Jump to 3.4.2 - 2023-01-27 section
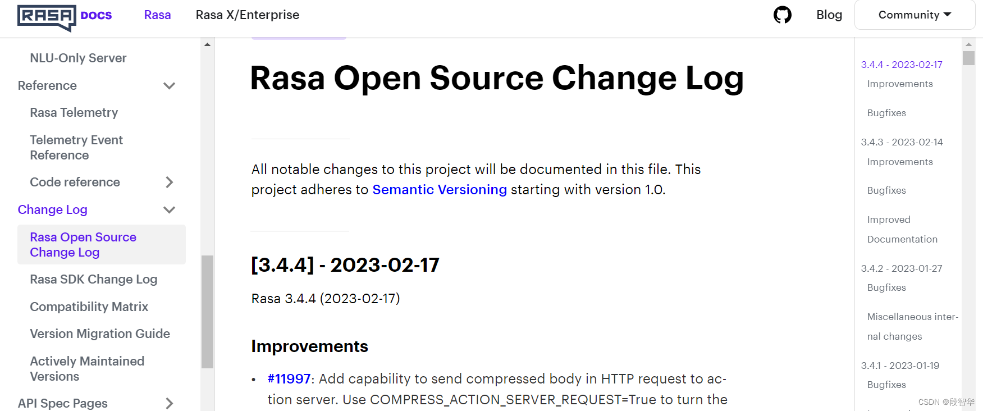Image resolution: width=983 pixels, height=411 pixels. [x=902, y=269]
